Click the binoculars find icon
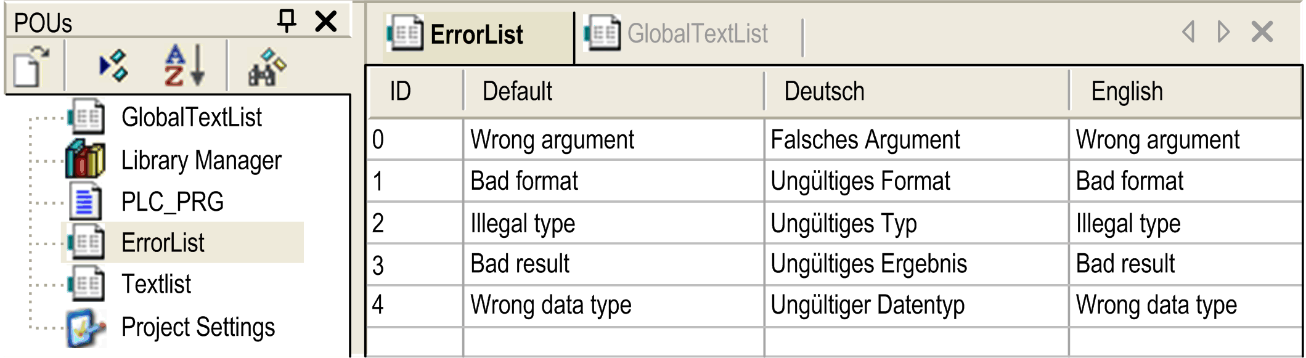The image size is (1306, 358). (x=266, y=67)
